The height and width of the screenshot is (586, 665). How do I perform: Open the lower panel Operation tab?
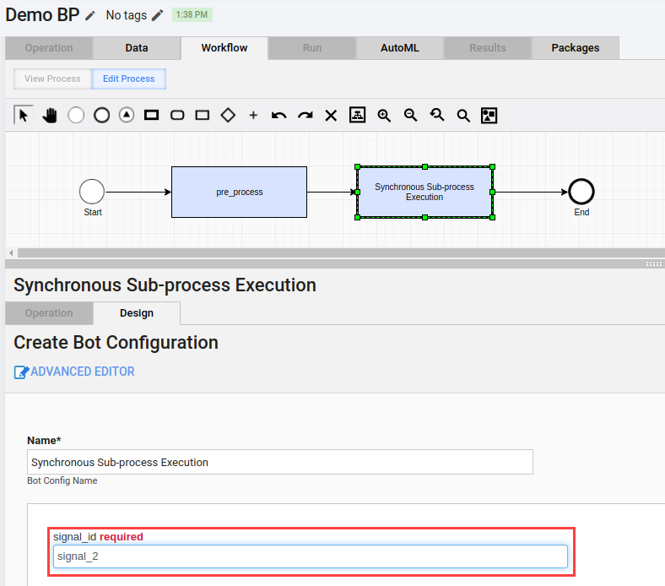click(49, 313)
